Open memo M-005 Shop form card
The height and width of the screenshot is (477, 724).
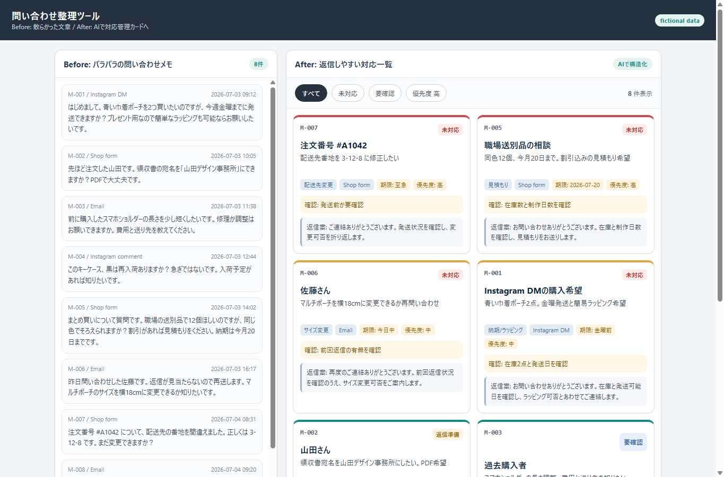click(x=162, y=325)
